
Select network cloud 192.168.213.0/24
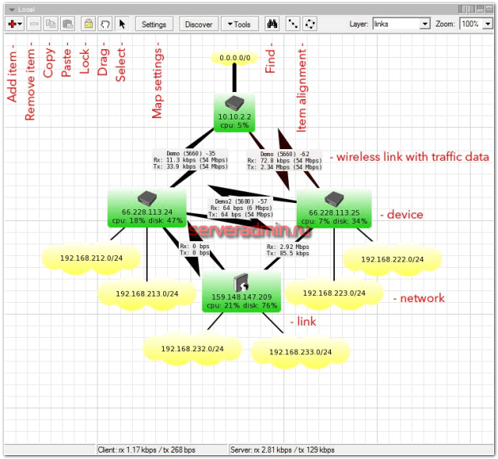[x=147, y=294]
